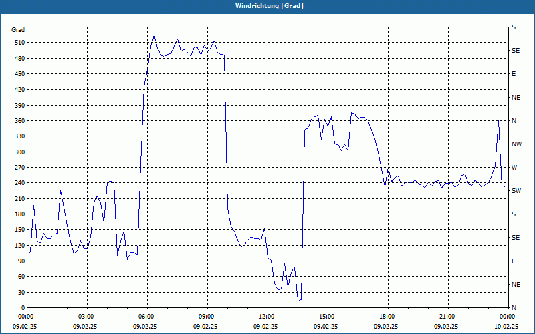
Task: Click the 03:00 time label
Action: point(88,317)
